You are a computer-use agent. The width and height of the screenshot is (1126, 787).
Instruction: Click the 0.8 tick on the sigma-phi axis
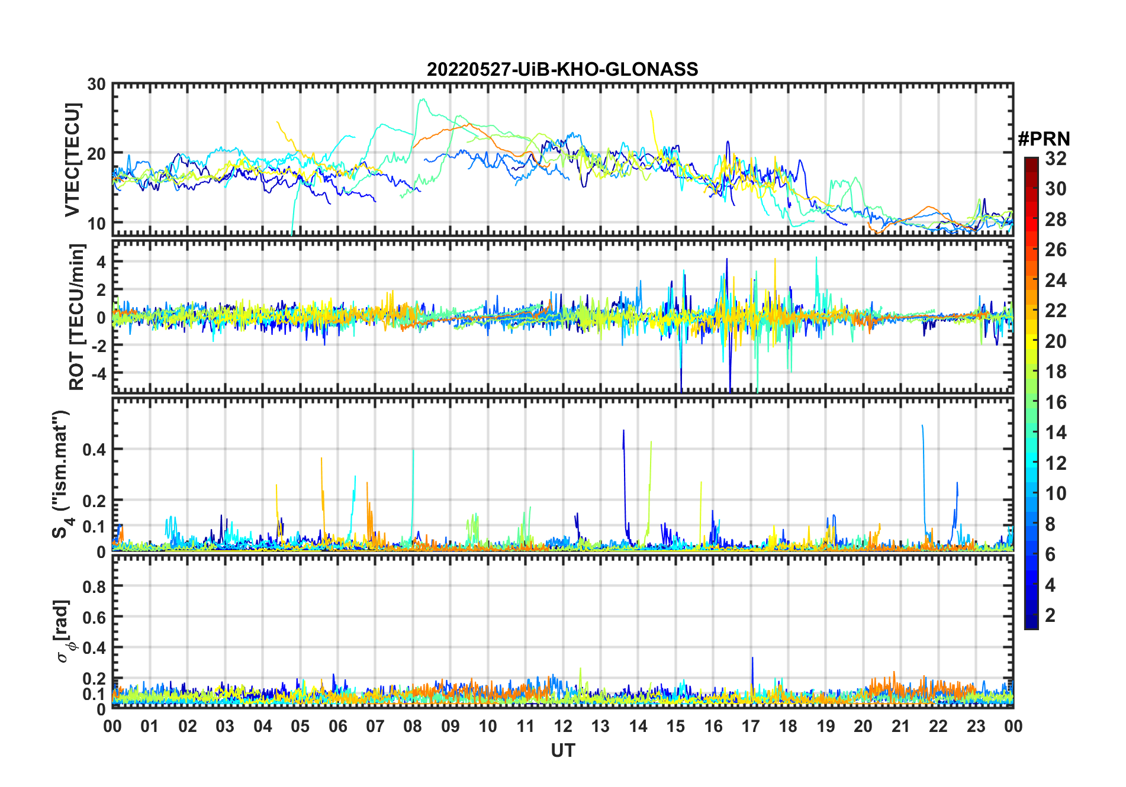tap(94, 586)
